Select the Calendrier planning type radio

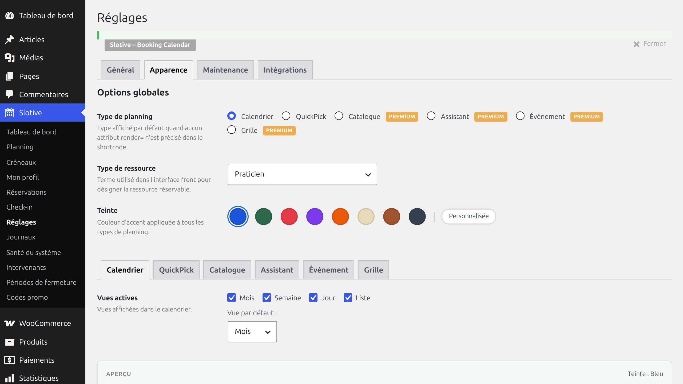(x=232, y=116)
